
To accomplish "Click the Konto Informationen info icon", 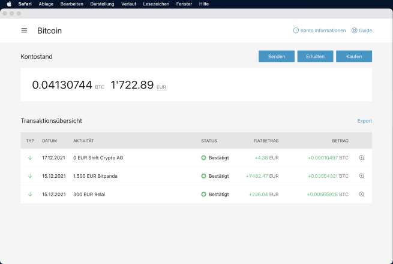I will click(x=296, y=31).
